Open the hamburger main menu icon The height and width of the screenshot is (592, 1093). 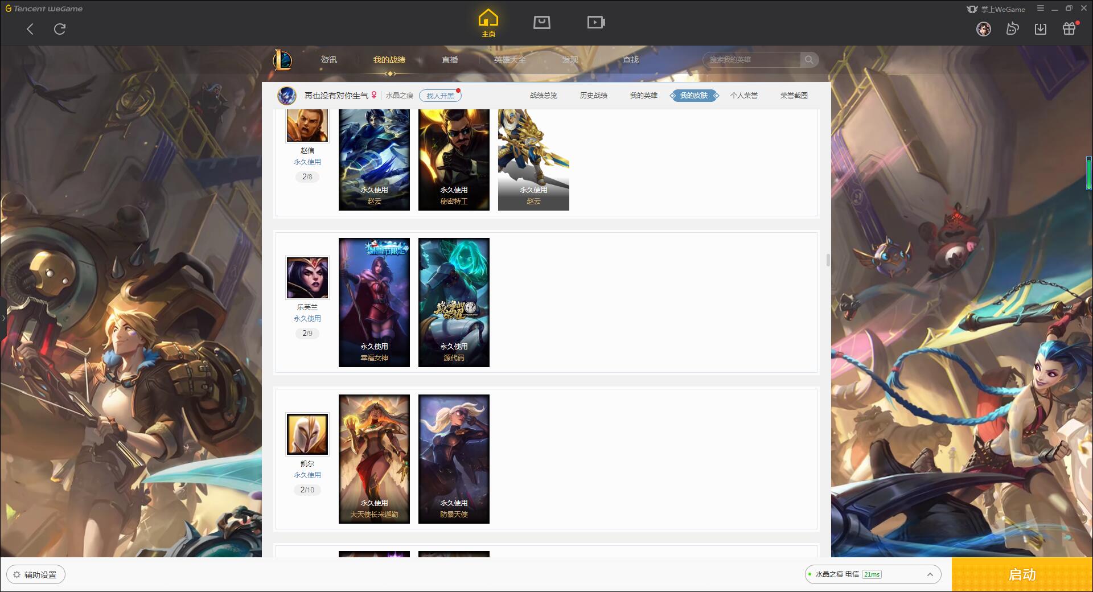[1041, 9]
